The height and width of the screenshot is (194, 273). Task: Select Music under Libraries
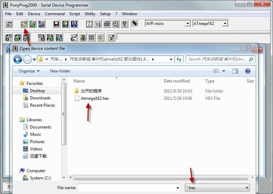[x=35, y=134]
